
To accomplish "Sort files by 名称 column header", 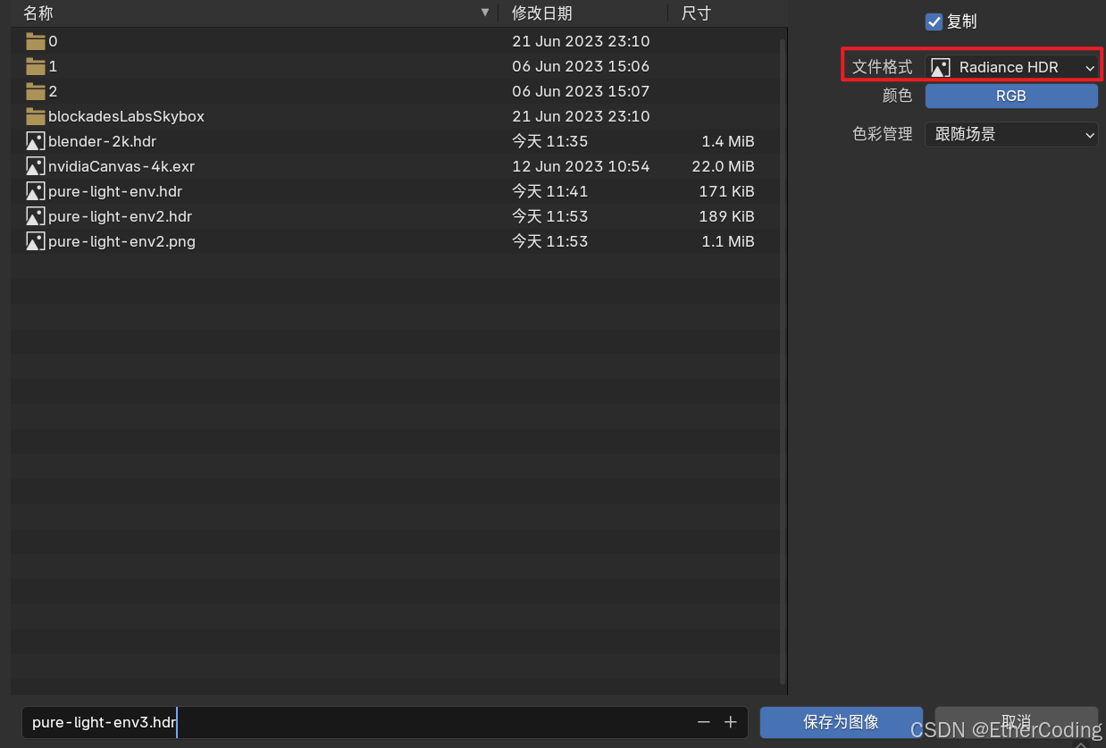I will [255, 13].
